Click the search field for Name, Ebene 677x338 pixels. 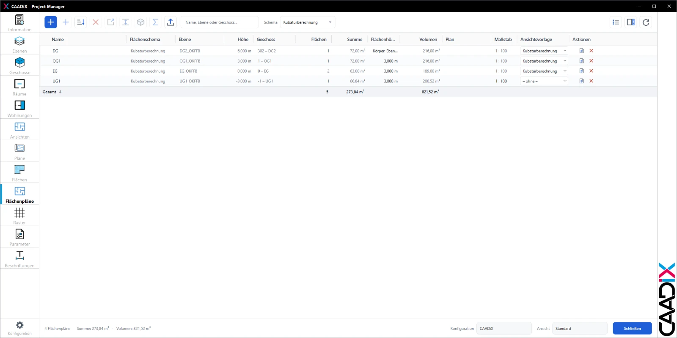[x=220, y=22]
